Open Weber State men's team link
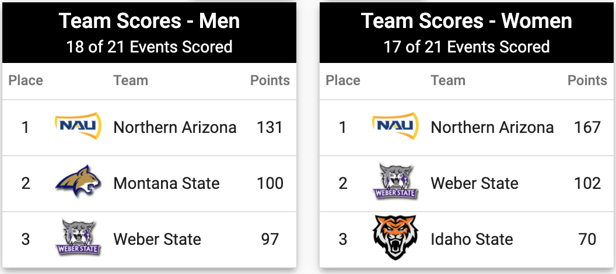This screenshot has height=274, width=616. (157, 239)
